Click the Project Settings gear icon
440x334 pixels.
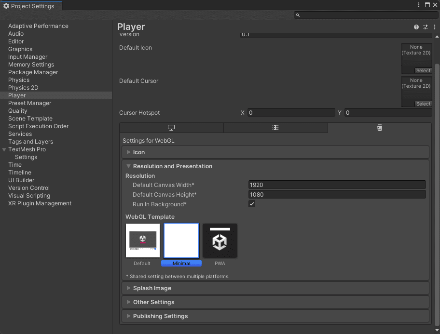click(x=6, y=6)
